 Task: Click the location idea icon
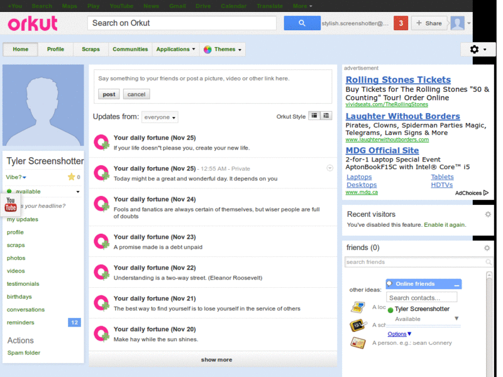pyautogui.click(x=358, y=307)
